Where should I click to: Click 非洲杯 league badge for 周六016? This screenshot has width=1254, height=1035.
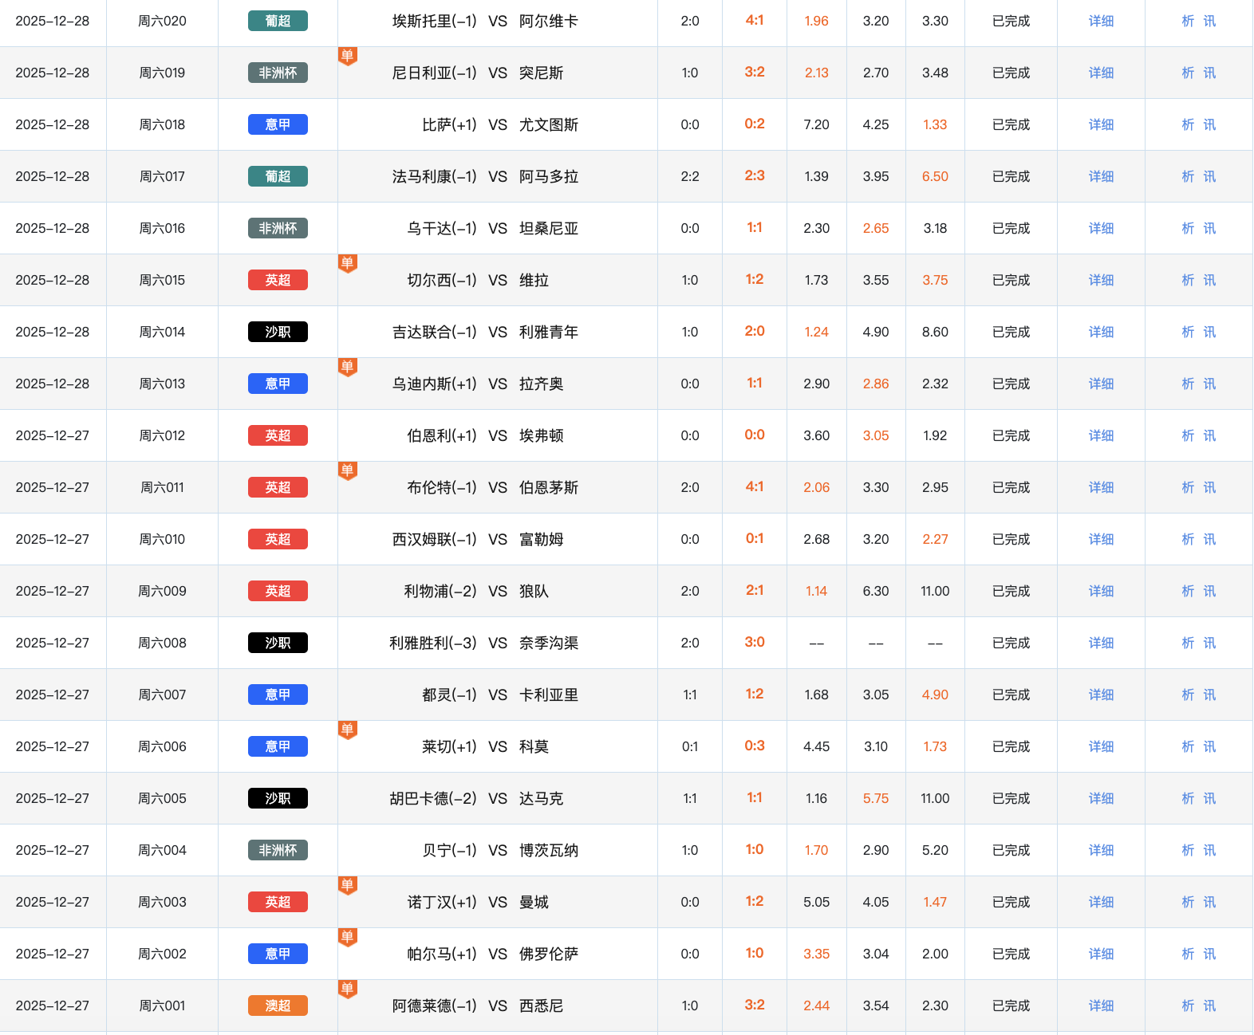(278, 228)
